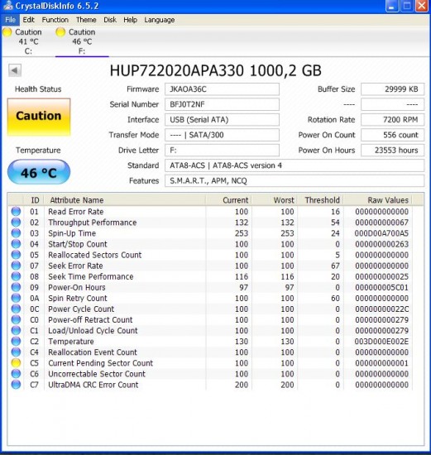The image size is (431, 455).
Task: Click the blue status icon for Reallocated Sectors Count
Action: click(x=16, y=255)
